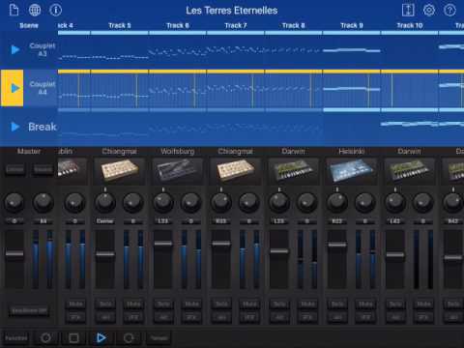The height and width of the screenshot is (348, 464).
Task: Select the Track 9 header
Action: click(x=352, y=25)
